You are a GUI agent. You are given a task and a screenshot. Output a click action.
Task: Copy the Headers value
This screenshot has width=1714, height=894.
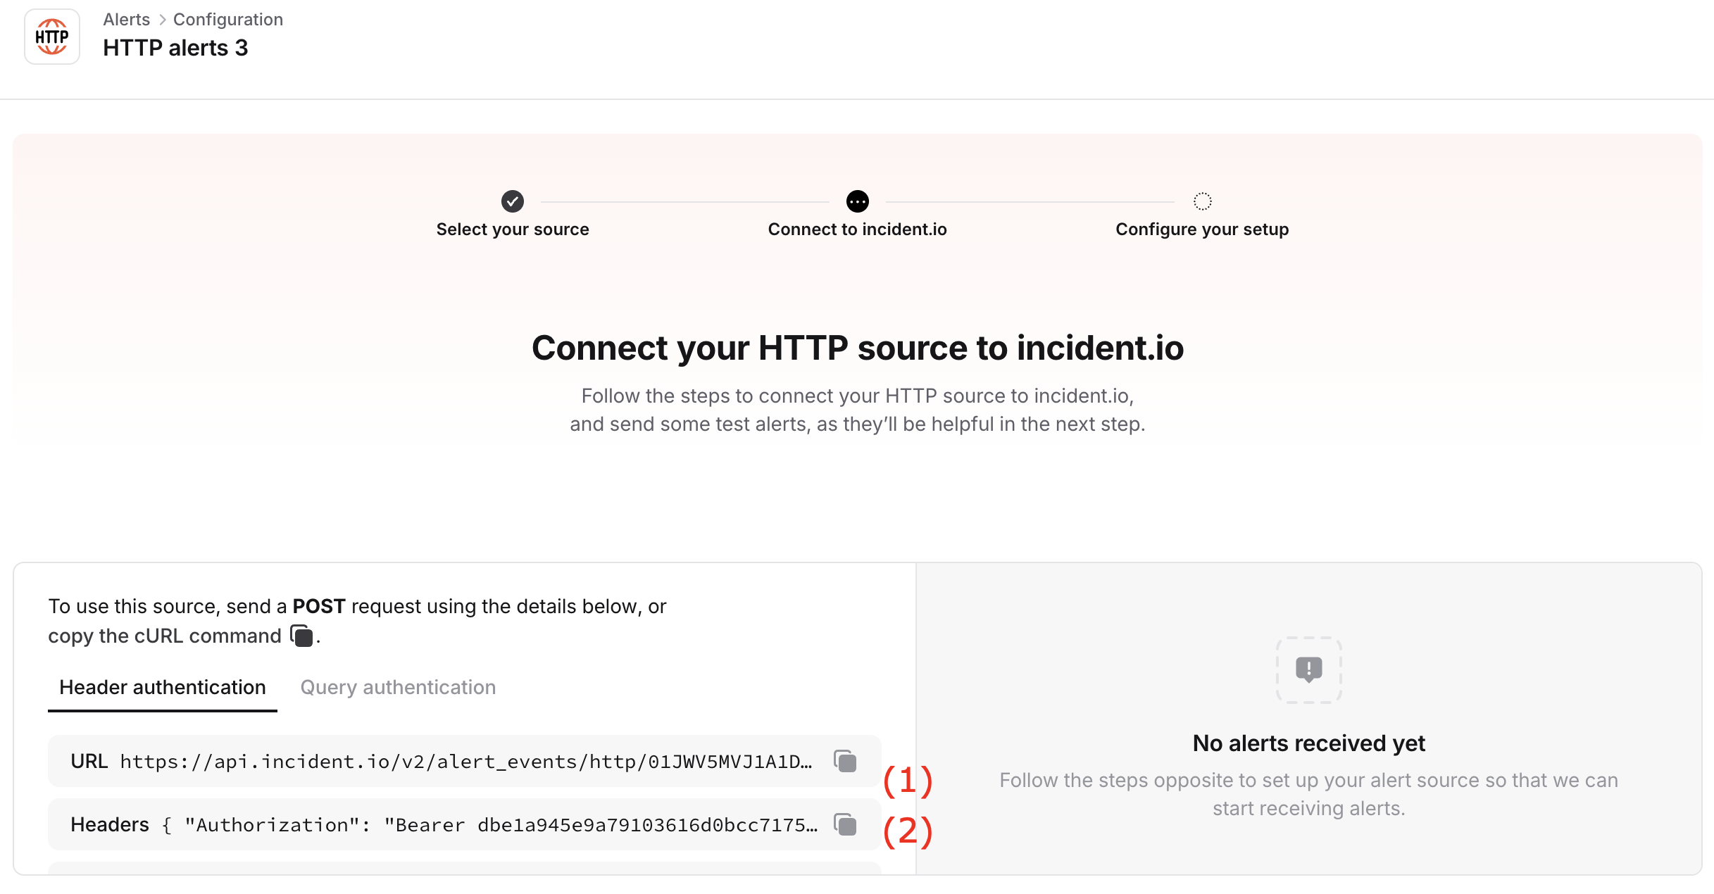tap(845, 824)
